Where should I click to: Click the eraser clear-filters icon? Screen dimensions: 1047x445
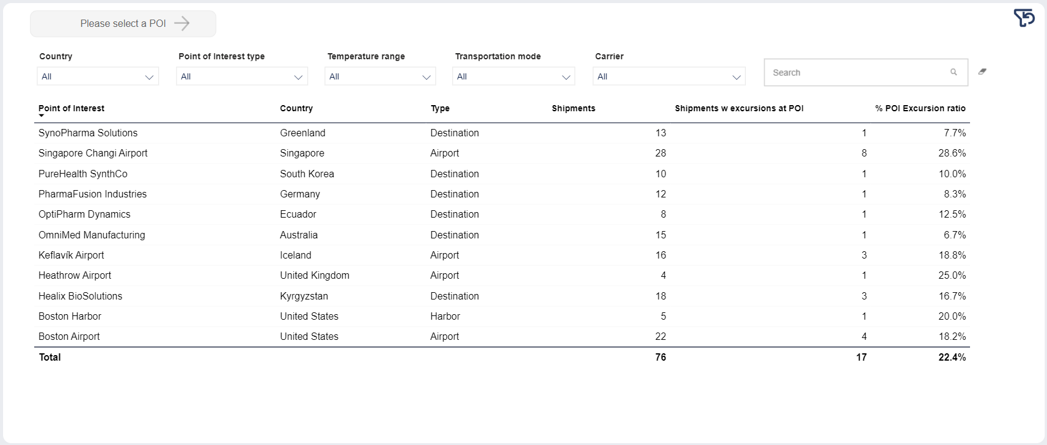click(x=982, y=72)
